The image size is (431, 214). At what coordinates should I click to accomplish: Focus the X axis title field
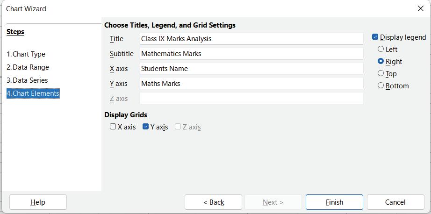click(251, 69)
